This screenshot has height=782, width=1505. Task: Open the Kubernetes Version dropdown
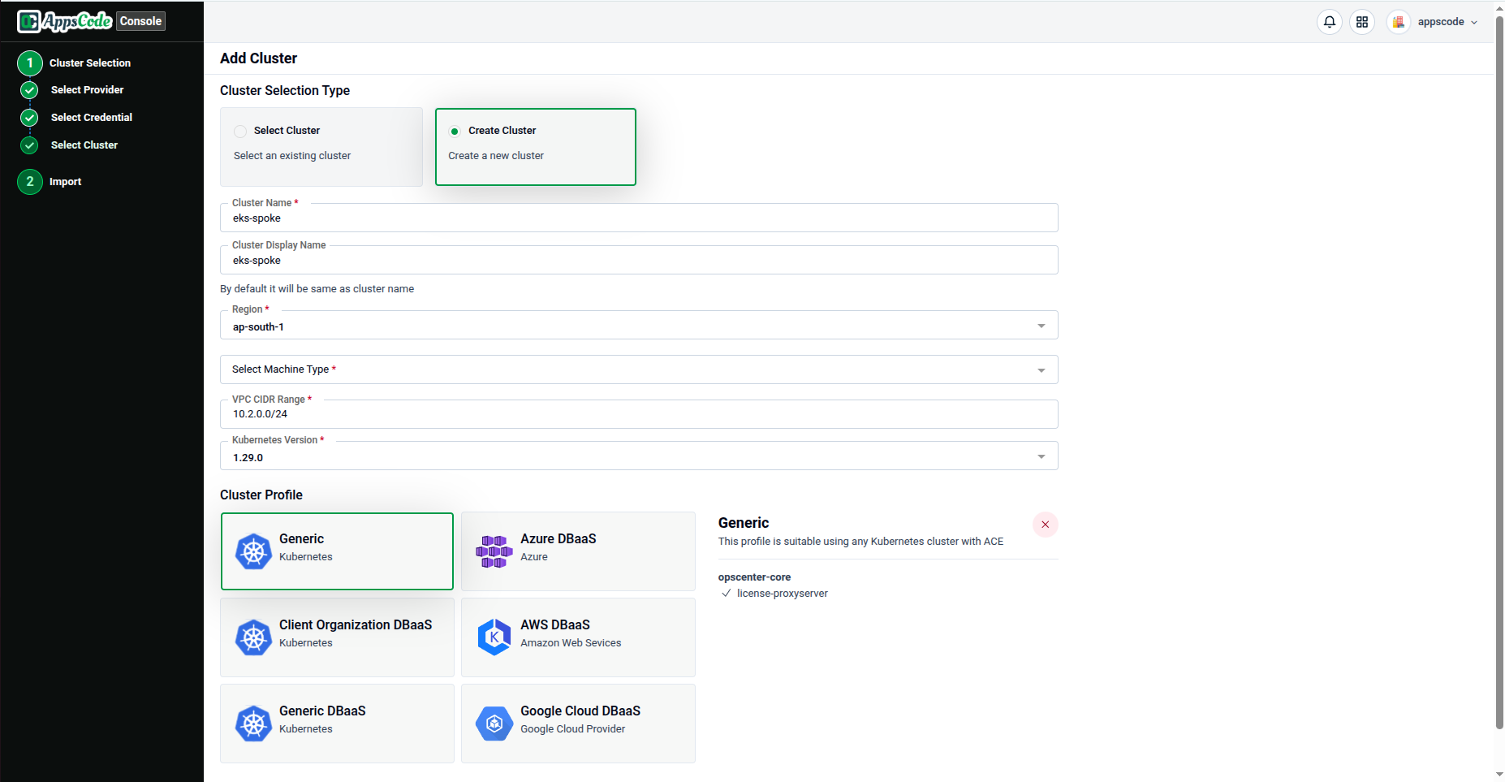pos(639,456)
